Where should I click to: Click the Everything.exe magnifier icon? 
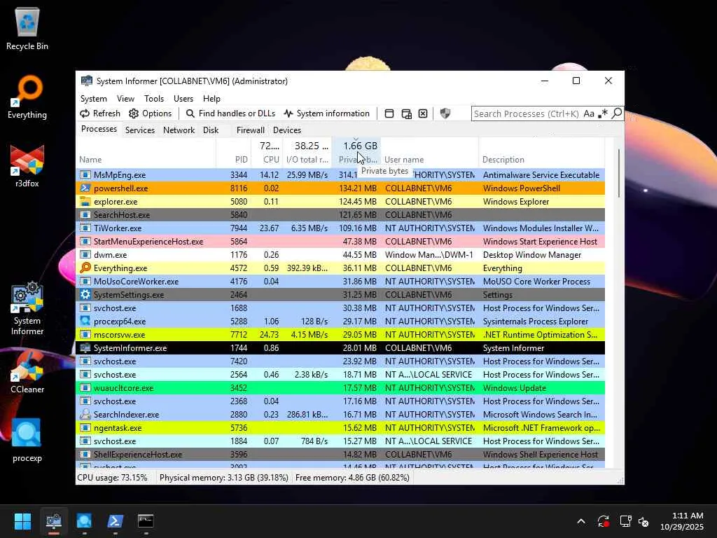(85, 268)
